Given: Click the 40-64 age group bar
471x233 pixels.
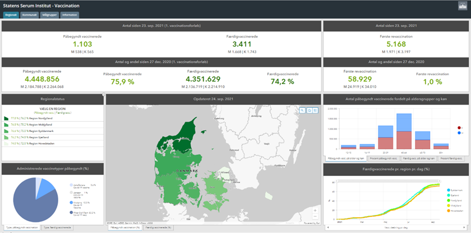Looking at the screenshot, I should pos(404,131).
